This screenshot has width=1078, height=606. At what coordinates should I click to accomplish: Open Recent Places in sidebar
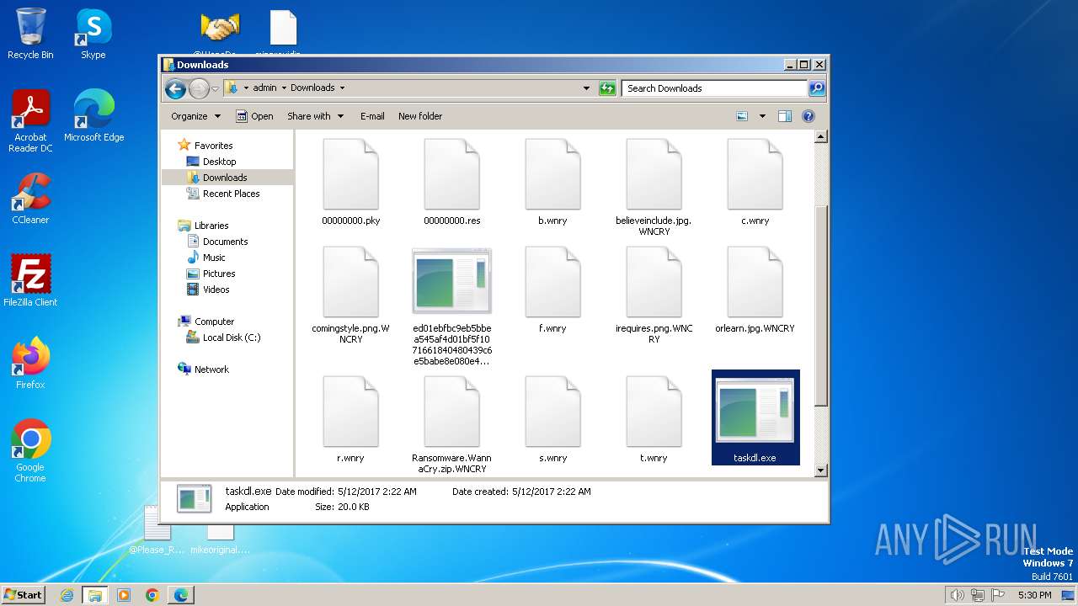[223, 194]
